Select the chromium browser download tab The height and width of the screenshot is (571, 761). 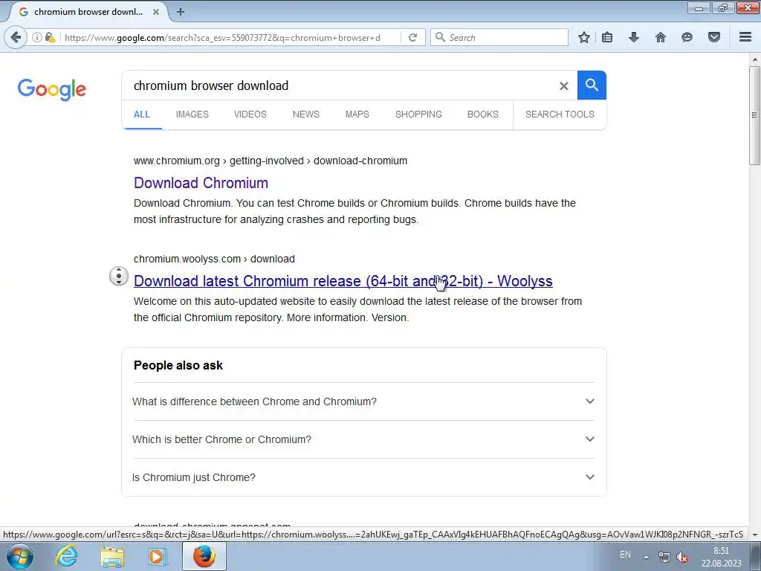point(88,12)
